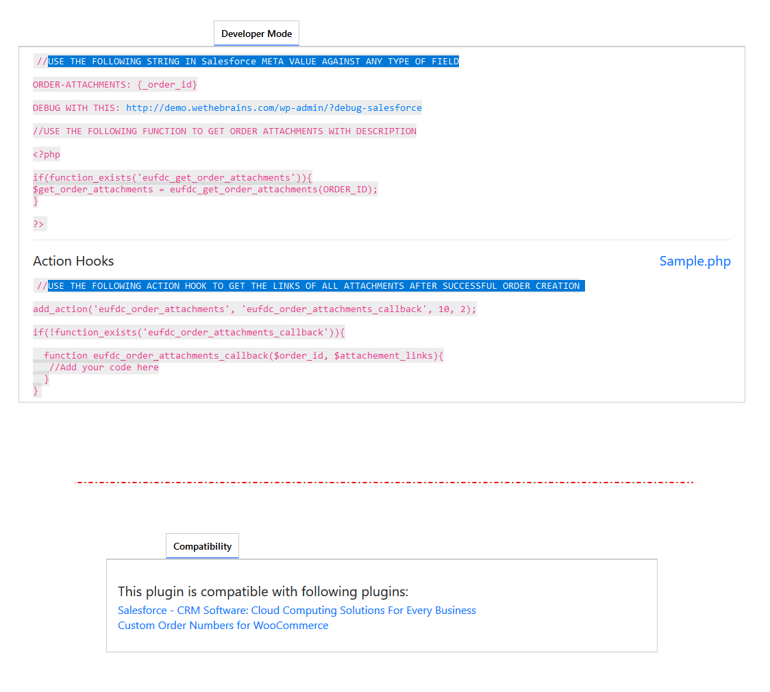Click the if(function_exists('eufdc_get_order_attachments')) line
Screen dimensions: 770x692
(173, 178)
